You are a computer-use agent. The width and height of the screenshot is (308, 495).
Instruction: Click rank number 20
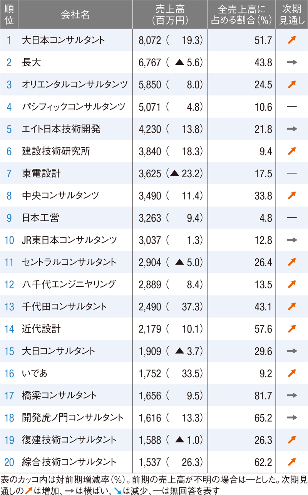pyautogui.click(x=9, y=462)
